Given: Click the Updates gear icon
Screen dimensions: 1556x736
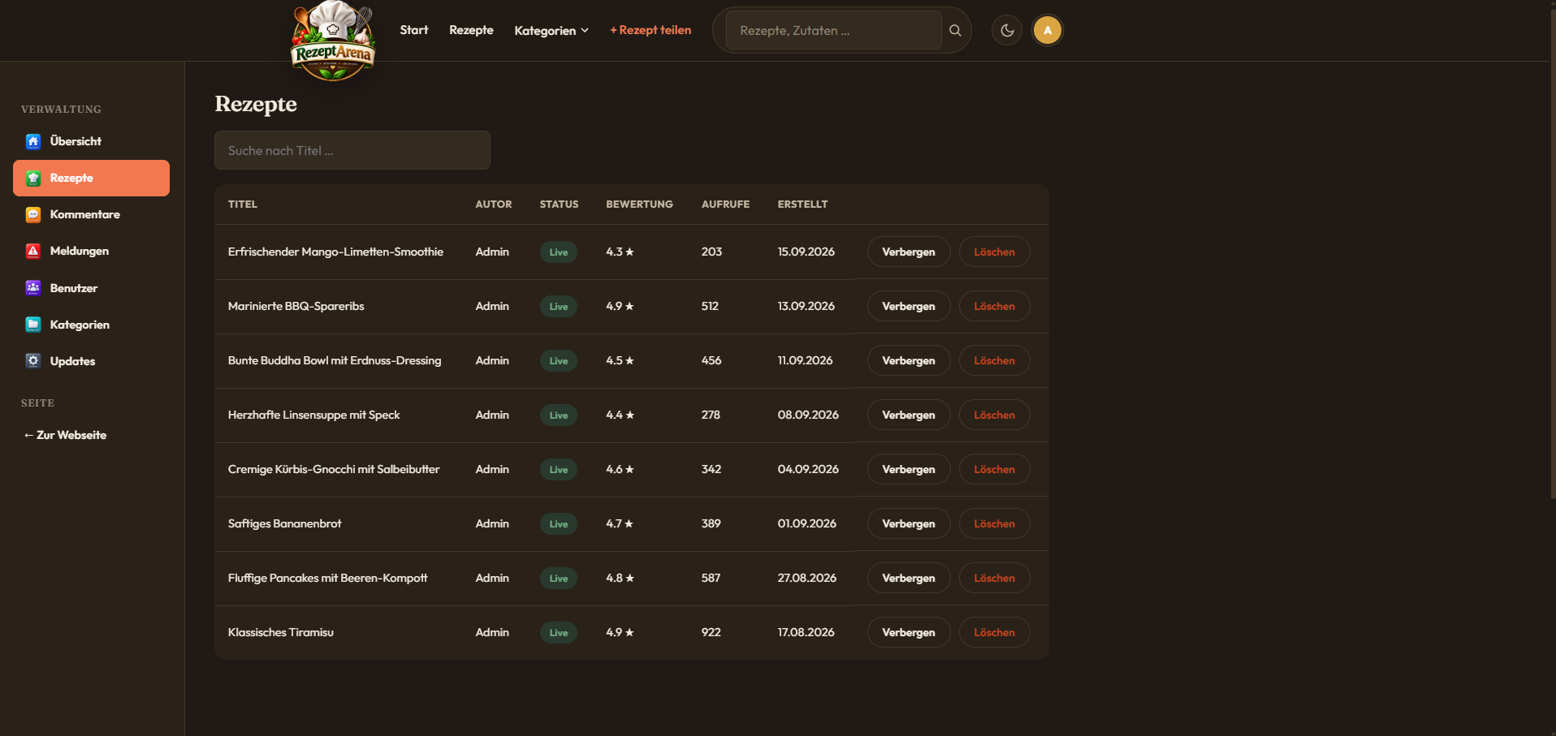Looking at the screenshot, I should click(x=33, y=361).
